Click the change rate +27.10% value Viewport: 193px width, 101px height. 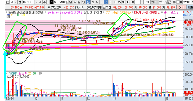coord(39,7)
